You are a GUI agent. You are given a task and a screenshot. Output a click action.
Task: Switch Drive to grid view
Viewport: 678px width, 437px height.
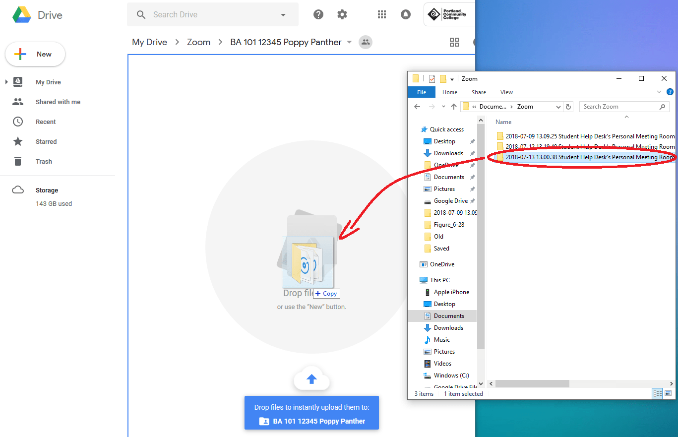[454, 42]
